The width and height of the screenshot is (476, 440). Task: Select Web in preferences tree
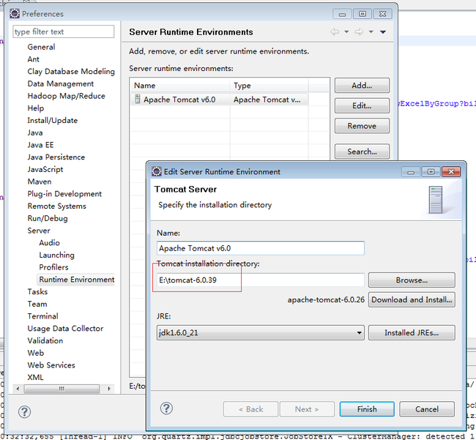point(36,353)
